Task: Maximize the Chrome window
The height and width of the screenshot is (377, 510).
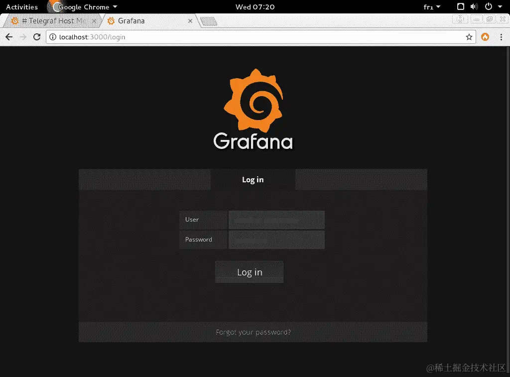Action: point(489,19)
